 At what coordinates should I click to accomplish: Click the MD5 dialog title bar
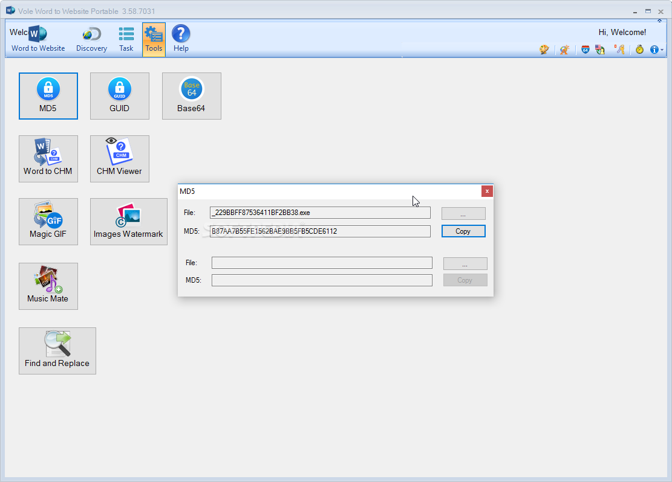[x=329, y=191]
